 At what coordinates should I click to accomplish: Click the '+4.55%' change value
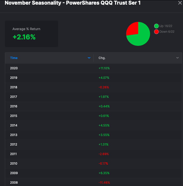[104, 125]
